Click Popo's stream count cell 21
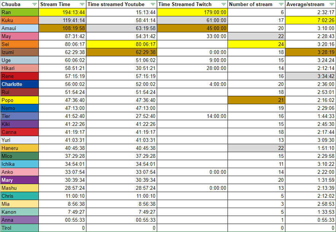This screenshot has width=336, height=232. (x=256, y=100)
